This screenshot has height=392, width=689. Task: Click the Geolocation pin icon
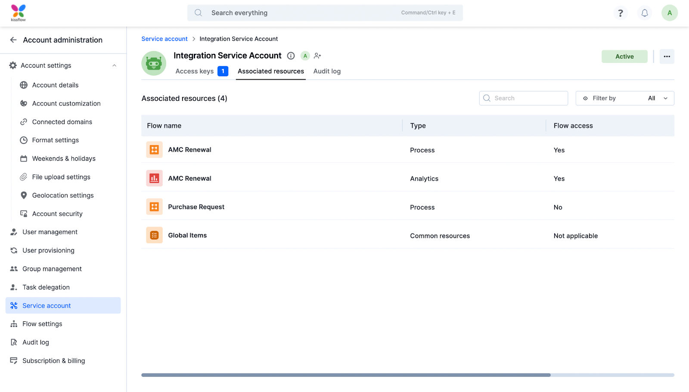(24, 195)
